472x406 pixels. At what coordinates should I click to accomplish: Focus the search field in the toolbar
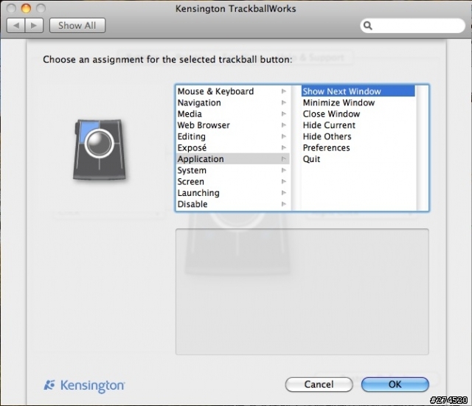(x=413, y=26)
